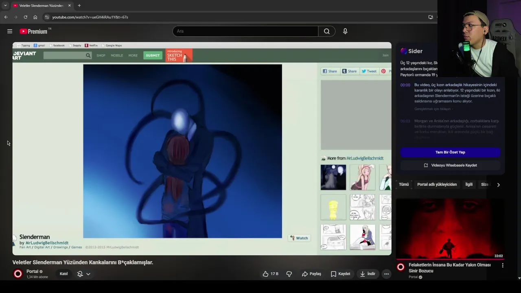Click Tam Bir Özet Yap button

click(x=450, y=152)
